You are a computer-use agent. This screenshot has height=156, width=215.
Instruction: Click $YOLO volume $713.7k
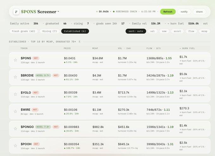coord(124,93)
